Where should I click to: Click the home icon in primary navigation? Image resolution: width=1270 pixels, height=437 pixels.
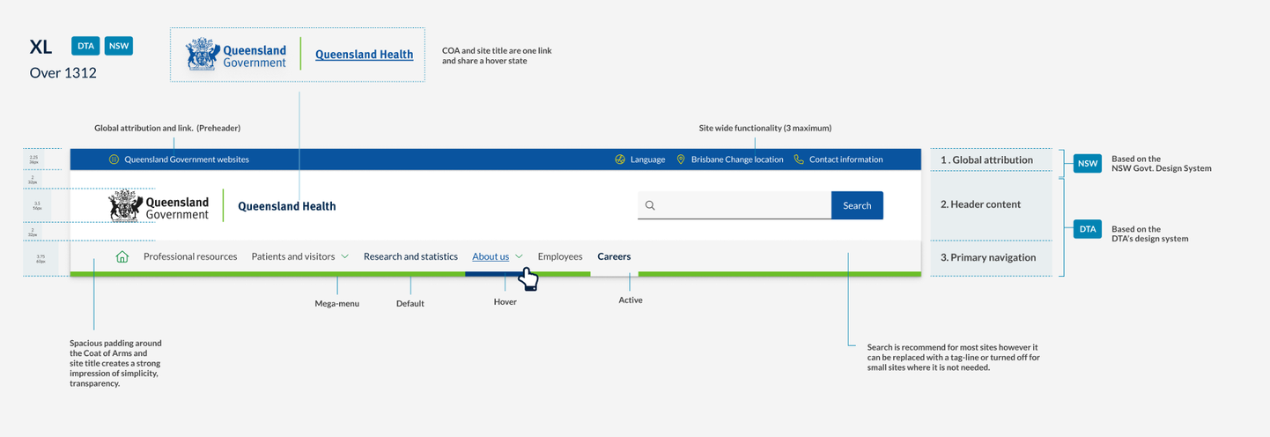(122, 256)
